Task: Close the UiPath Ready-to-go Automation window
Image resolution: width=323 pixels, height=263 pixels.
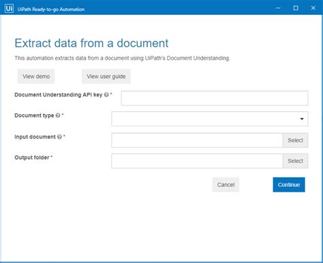Action: point(313,8)
